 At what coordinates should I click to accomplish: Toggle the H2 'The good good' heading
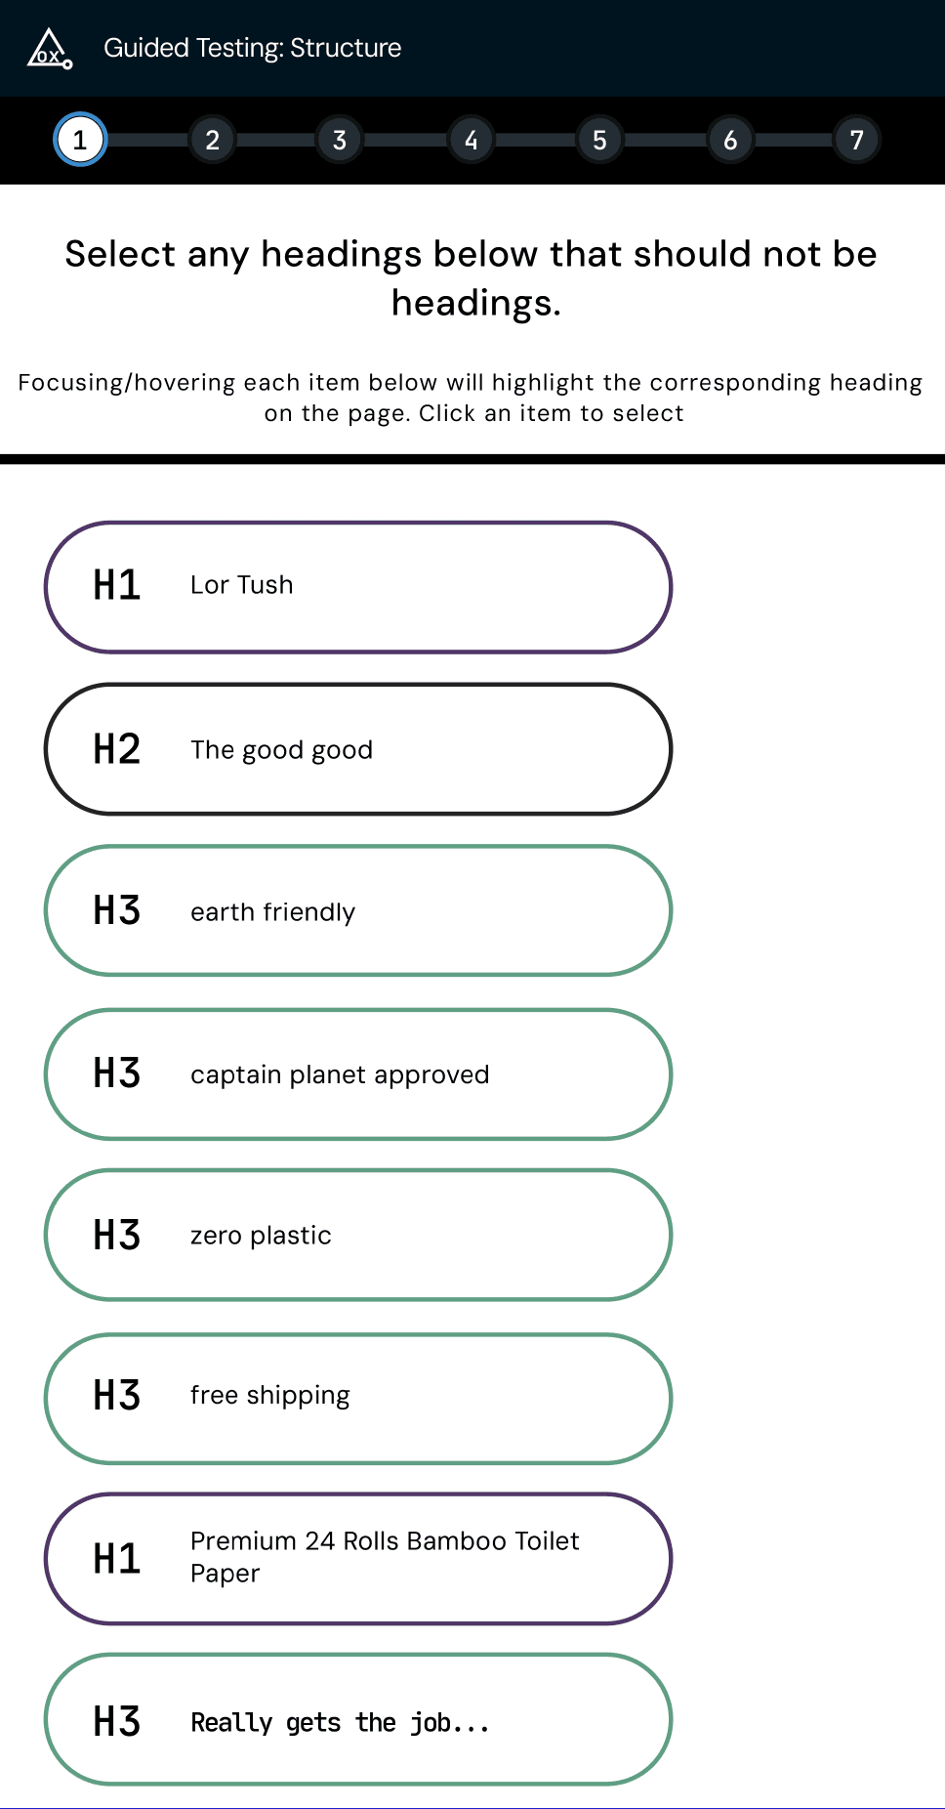point(357,748)
